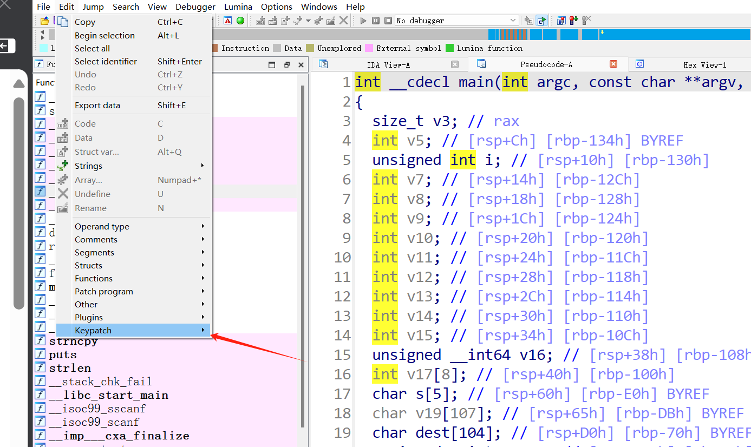Click the Hex View-1 tab icon
751x447 pixels.
(x=639, y=64)
